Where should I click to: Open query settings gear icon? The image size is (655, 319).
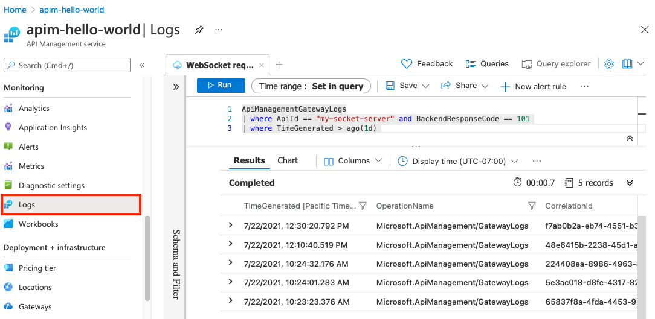(x=609, y=64)
